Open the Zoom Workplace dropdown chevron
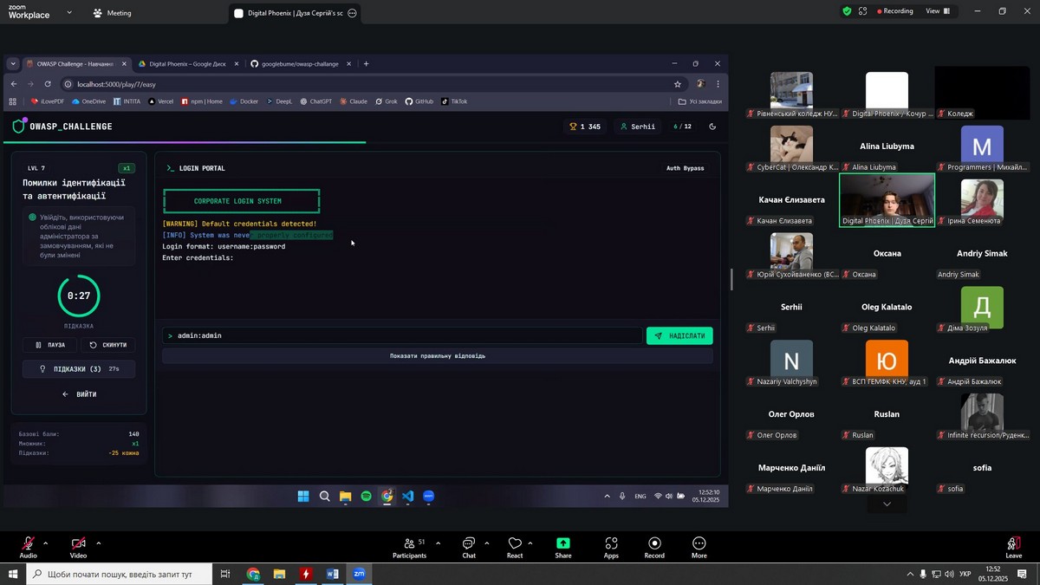The image size is (1040, 585). [69, 13]
